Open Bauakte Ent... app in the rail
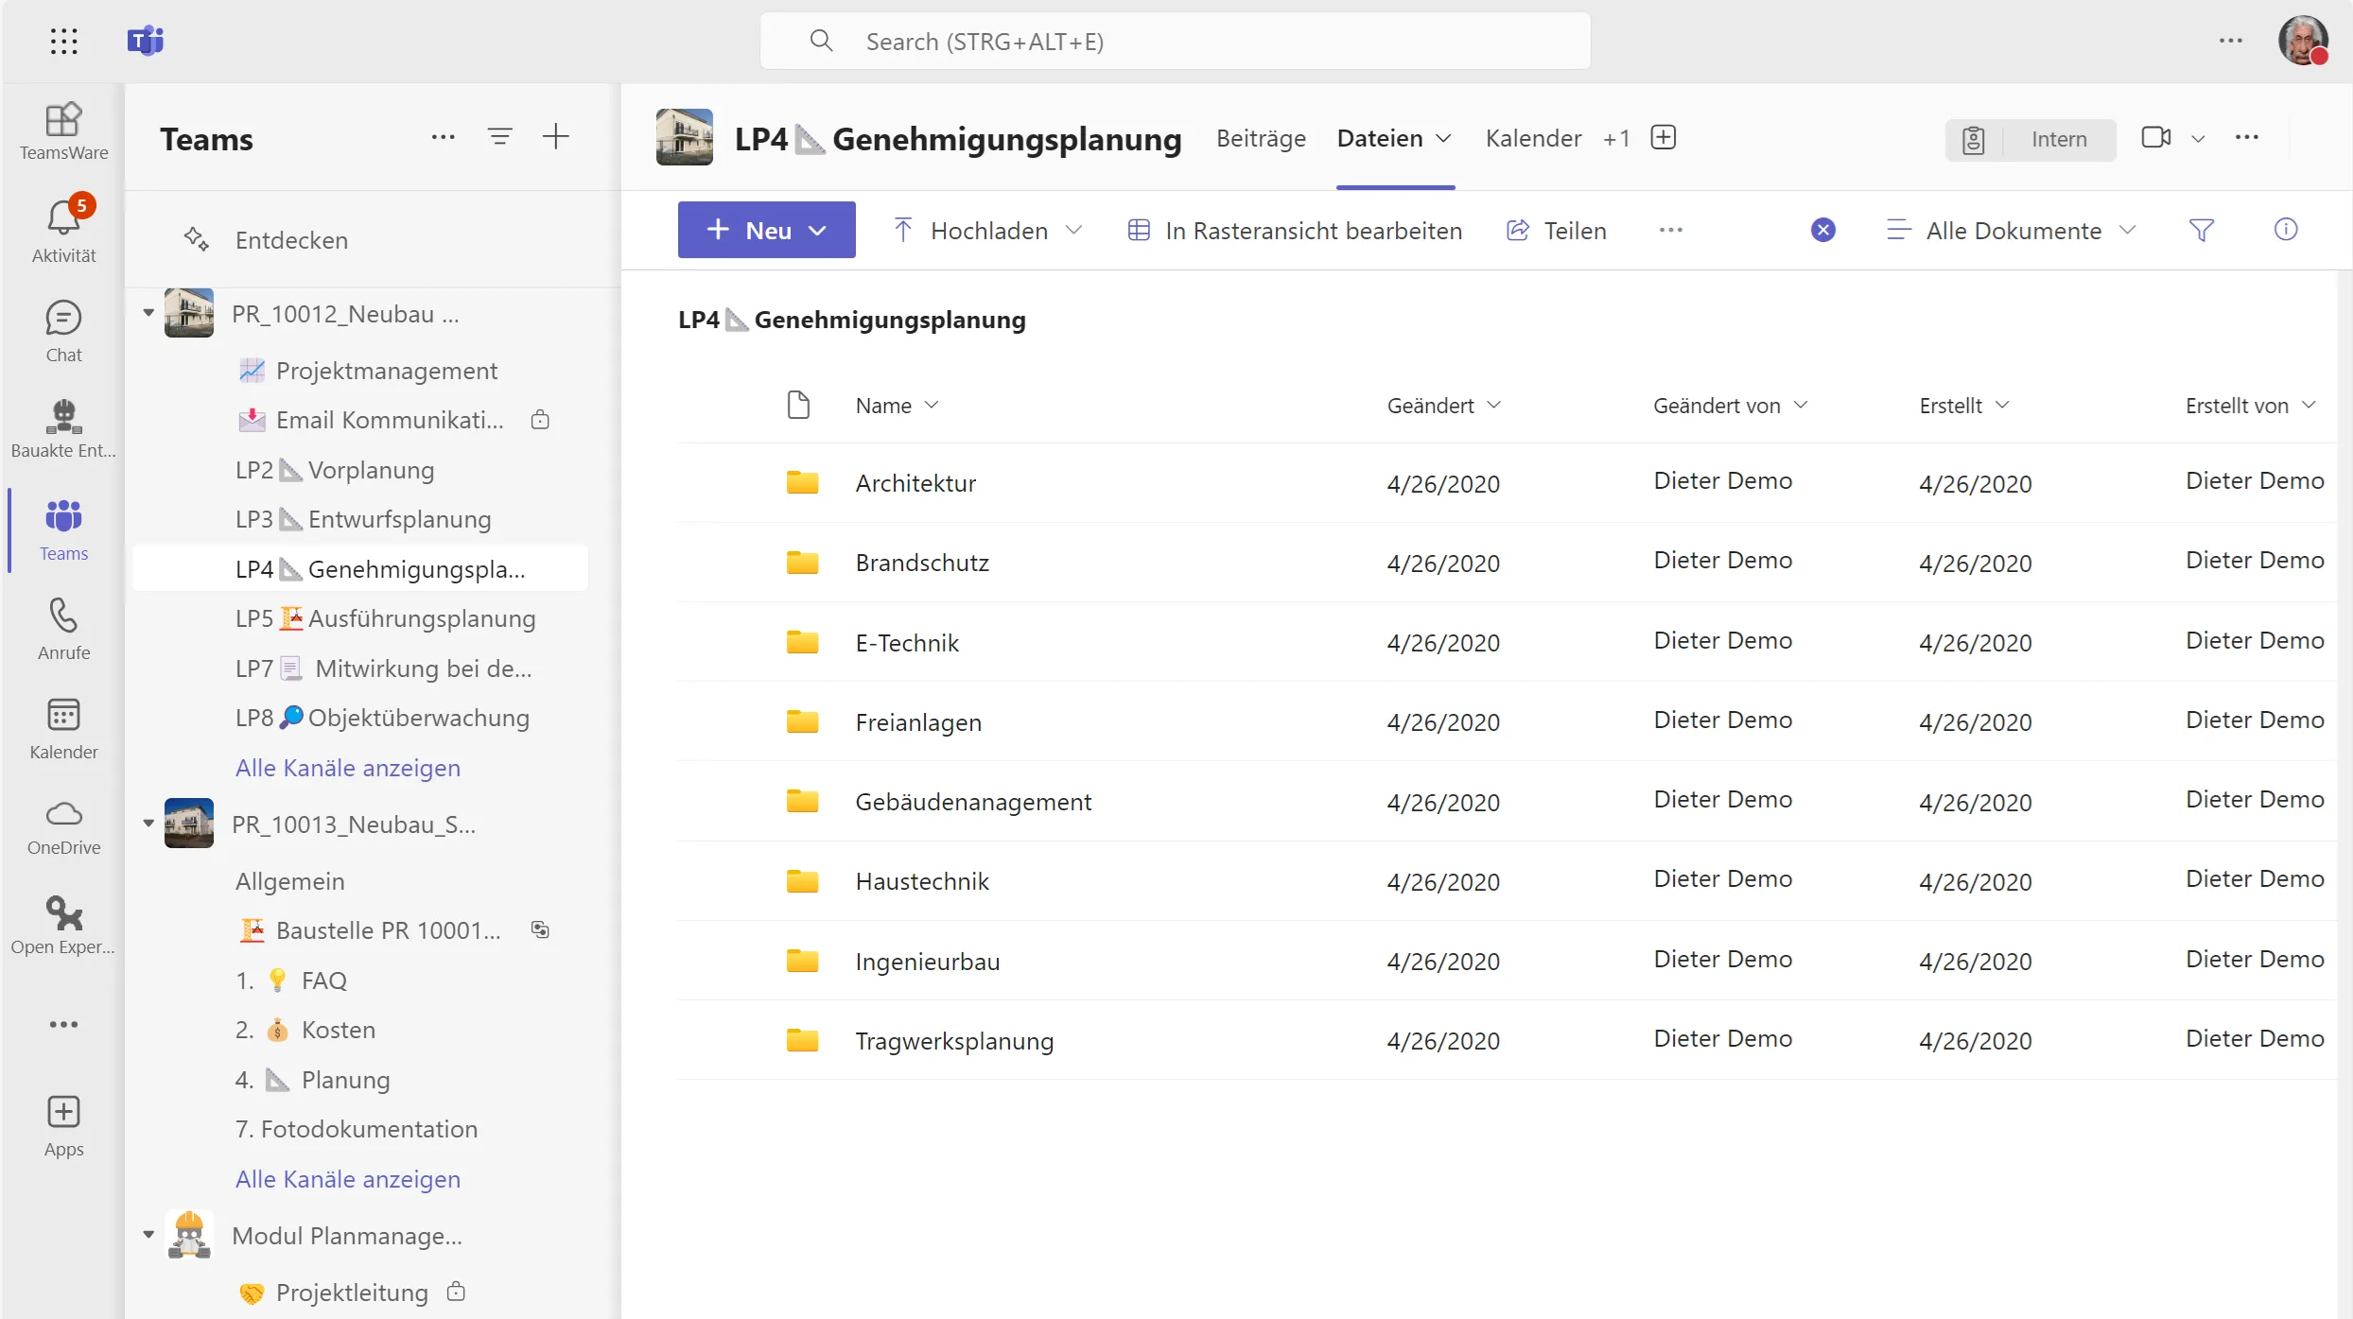2353x1319 pixels. point(63,428)
